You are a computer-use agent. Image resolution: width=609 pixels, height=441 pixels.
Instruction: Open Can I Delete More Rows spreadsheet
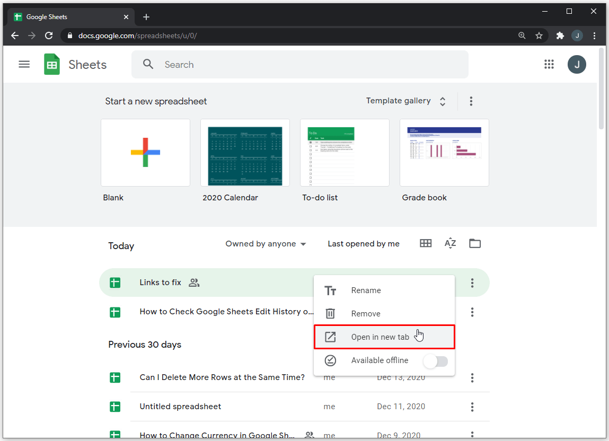pyautogui.click(x=222, y=377)
